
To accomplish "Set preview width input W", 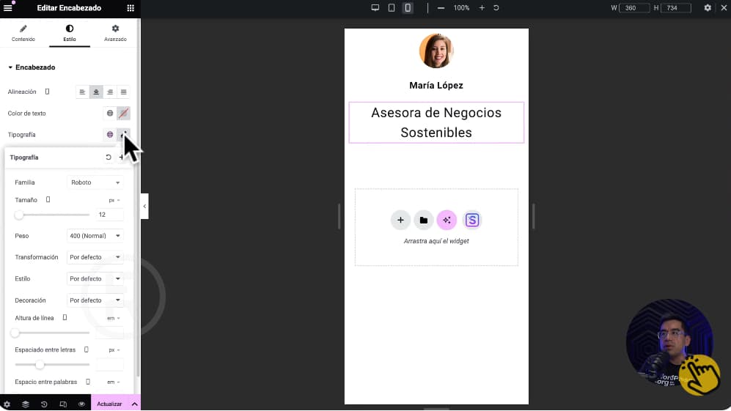I will coord(634,8).
